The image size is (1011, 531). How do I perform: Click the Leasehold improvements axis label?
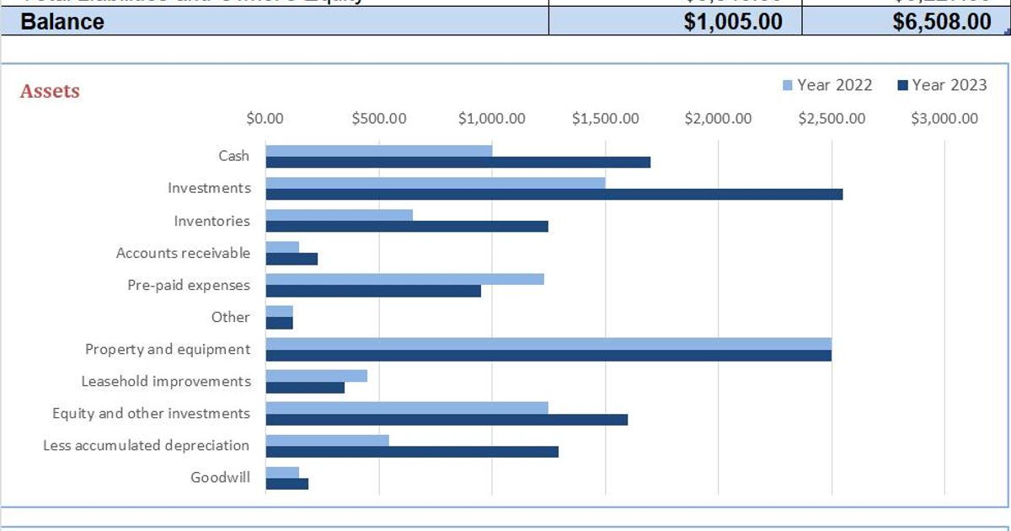(165, 381)
